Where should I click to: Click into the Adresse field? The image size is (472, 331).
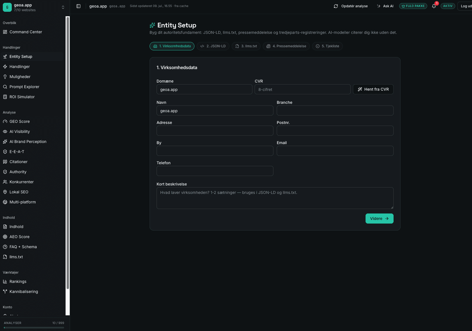click(x=215, y=131)
